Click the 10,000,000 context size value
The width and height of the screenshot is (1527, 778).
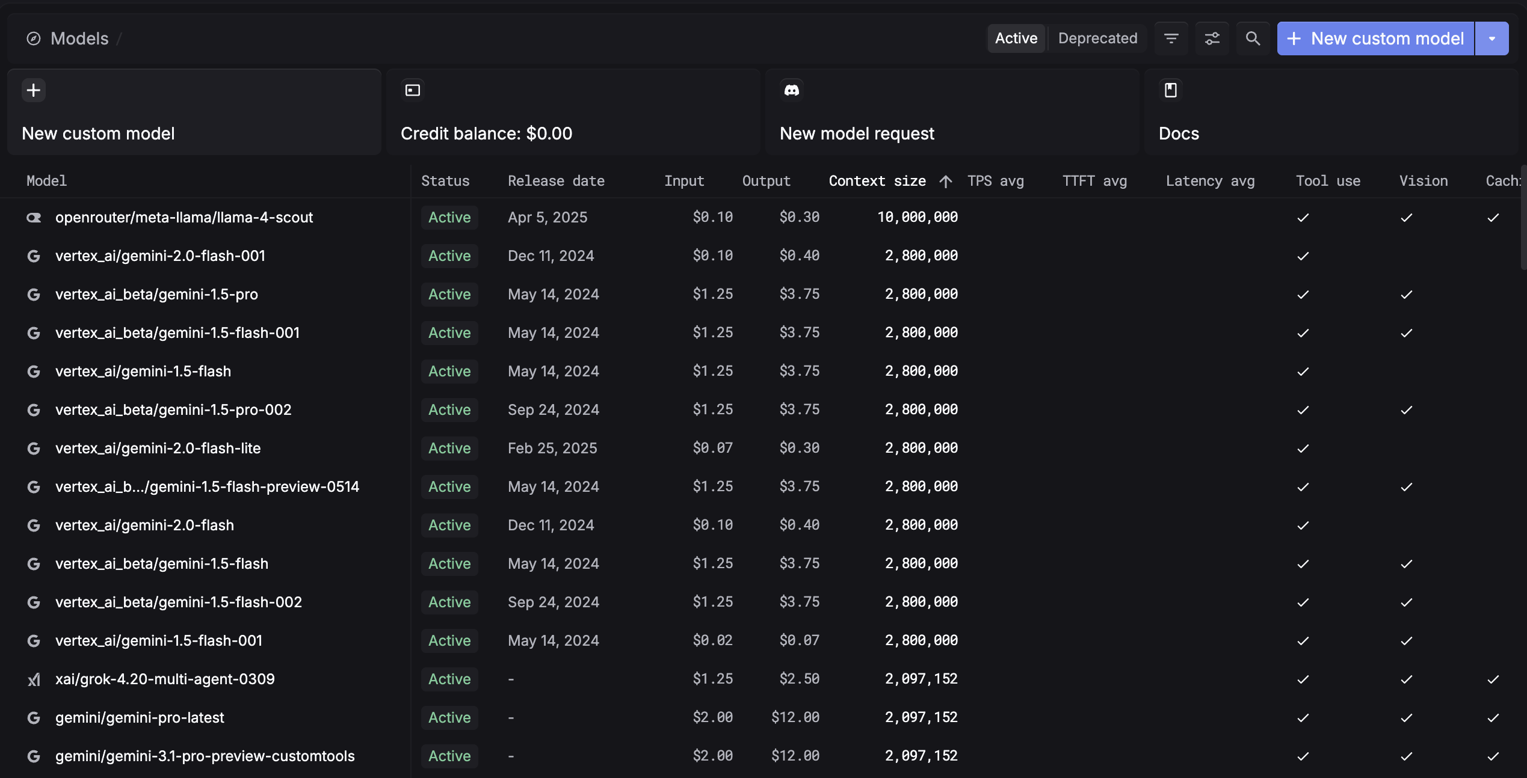pyautogui.click(x=918, y=218)
